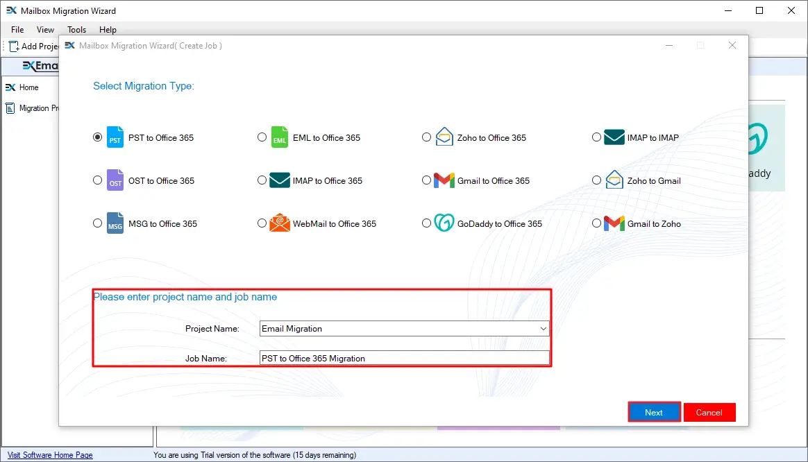Select the IMAP to IMAP radio button

point(596,137)
